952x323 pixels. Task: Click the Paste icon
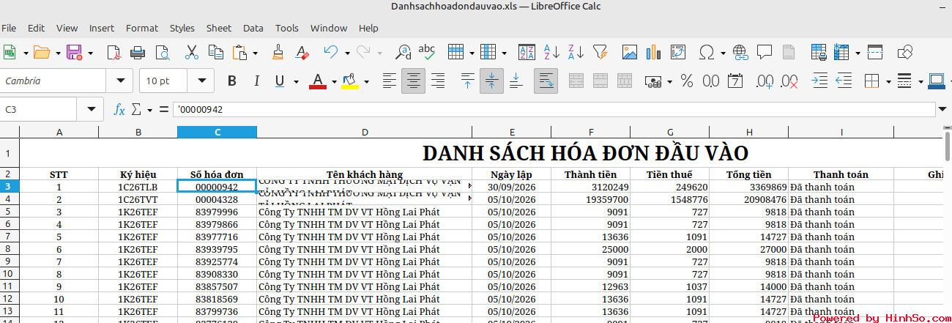[239, 52]
